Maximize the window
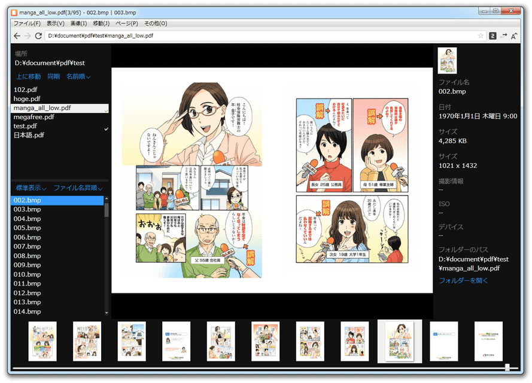The width and height of the screenshot is (532, 383). coord(495,11)
